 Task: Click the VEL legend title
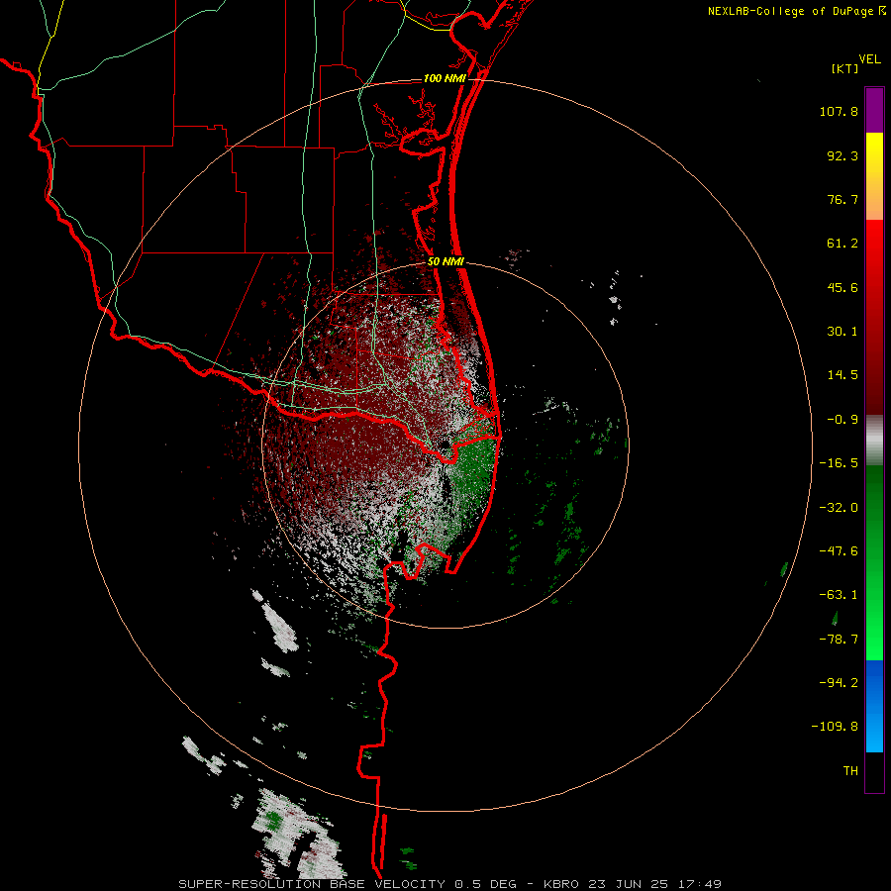[x=869, y=59]
